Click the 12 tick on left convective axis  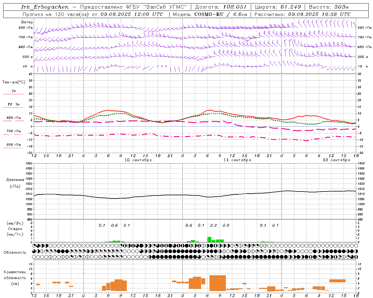pyautogui.click(x=31, y=264)
